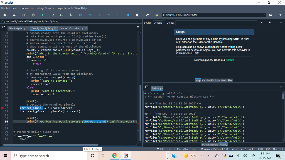Open Preferences with the wrench icon
Image resolution: width=285 pixels, height=160 pixels.
tap(148, 15)
